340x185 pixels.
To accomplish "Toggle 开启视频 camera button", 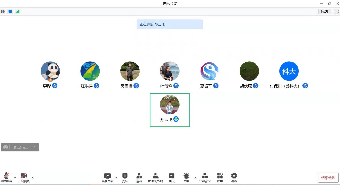I will pos(24,178).
